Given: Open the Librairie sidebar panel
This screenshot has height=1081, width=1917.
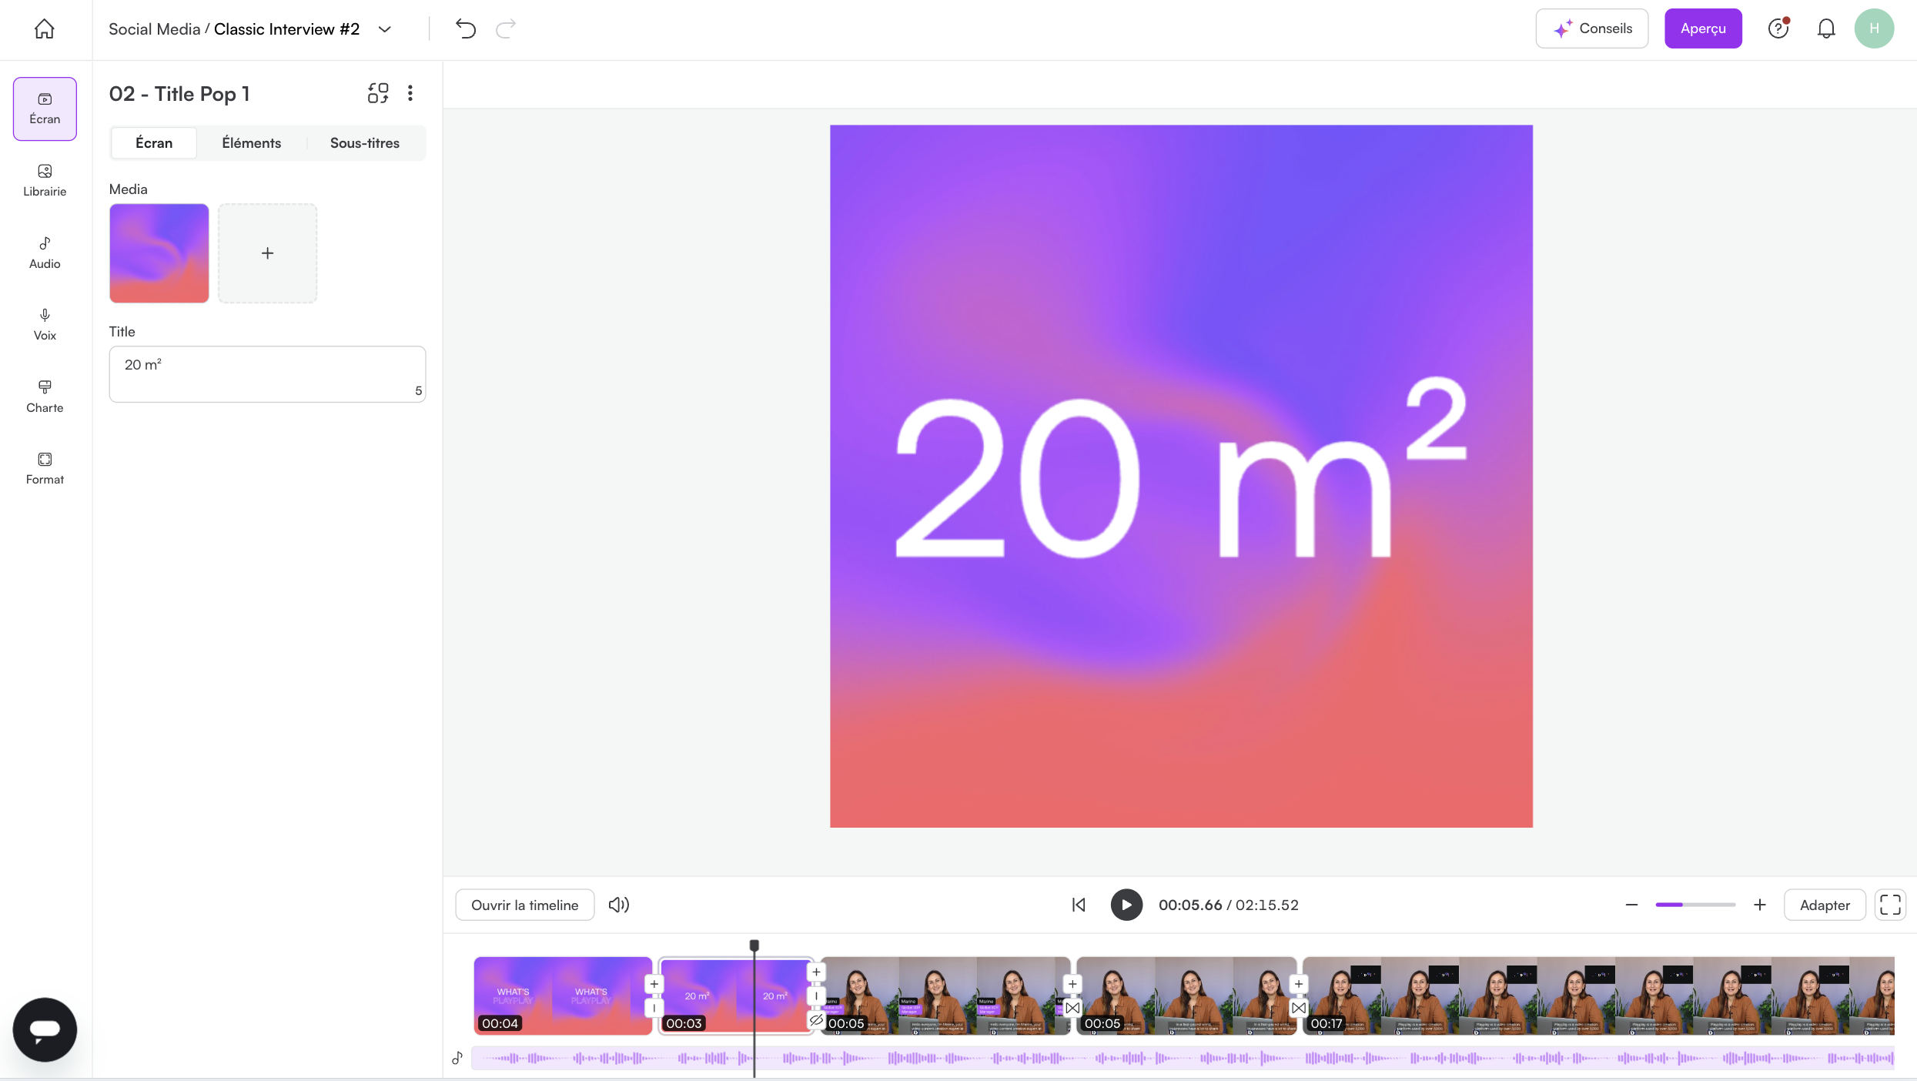Looking at the screenshot, I should click(45, 181).
